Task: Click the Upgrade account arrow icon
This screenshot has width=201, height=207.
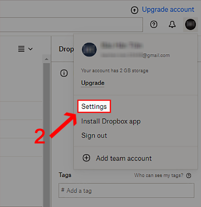Action: (134, 10)
